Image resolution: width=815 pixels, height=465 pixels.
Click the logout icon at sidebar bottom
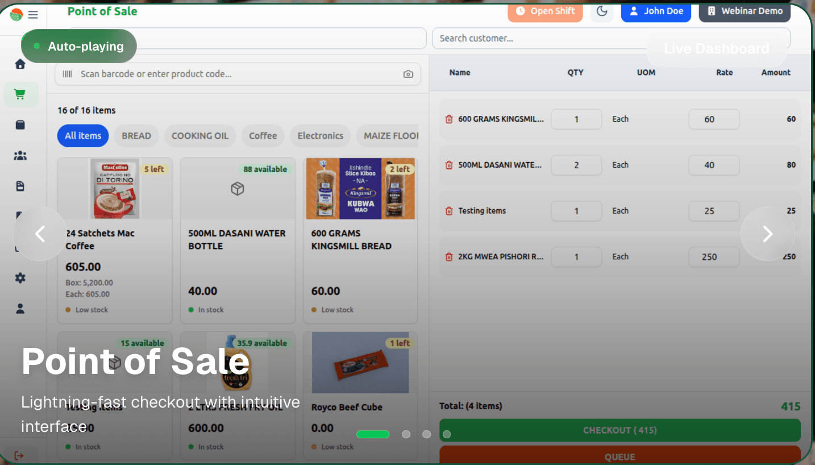coord(19,455)
